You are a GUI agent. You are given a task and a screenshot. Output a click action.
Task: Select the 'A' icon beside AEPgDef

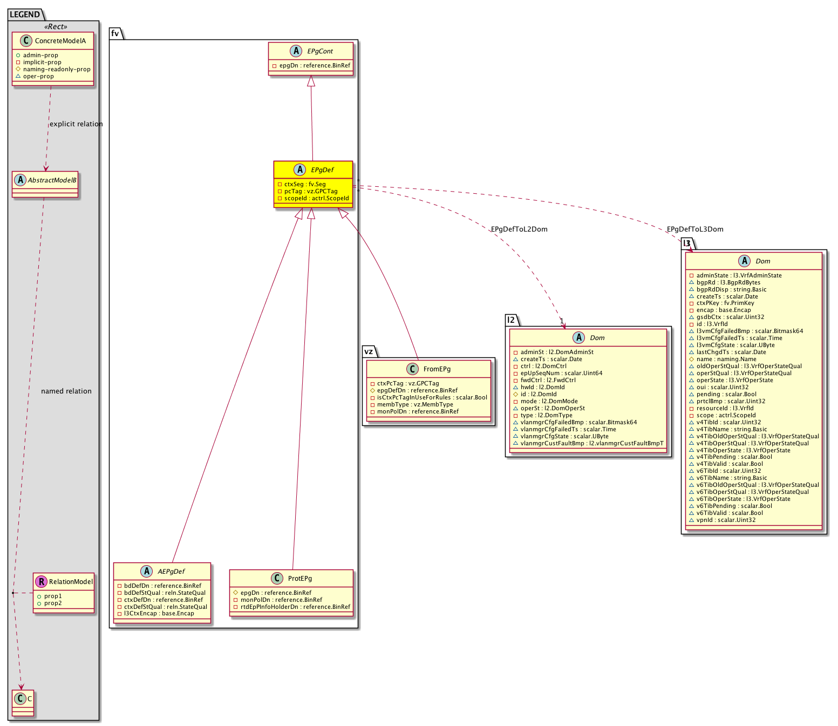pos(146,572)
